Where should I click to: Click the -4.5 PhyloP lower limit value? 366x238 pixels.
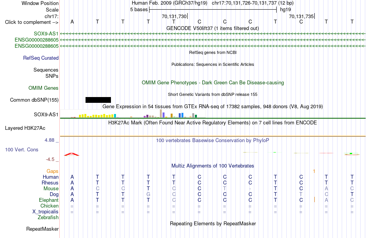(50, 159)
